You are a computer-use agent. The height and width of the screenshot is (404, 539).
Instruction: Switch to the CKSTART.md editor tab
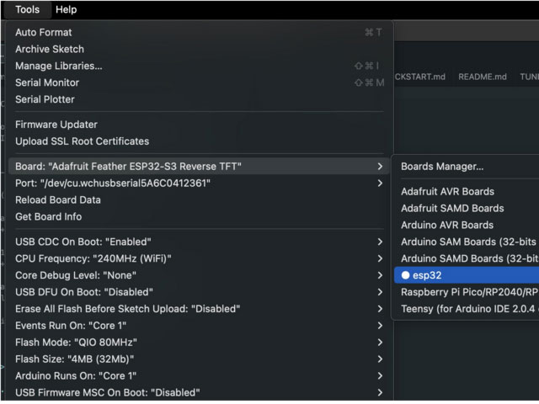420,77
